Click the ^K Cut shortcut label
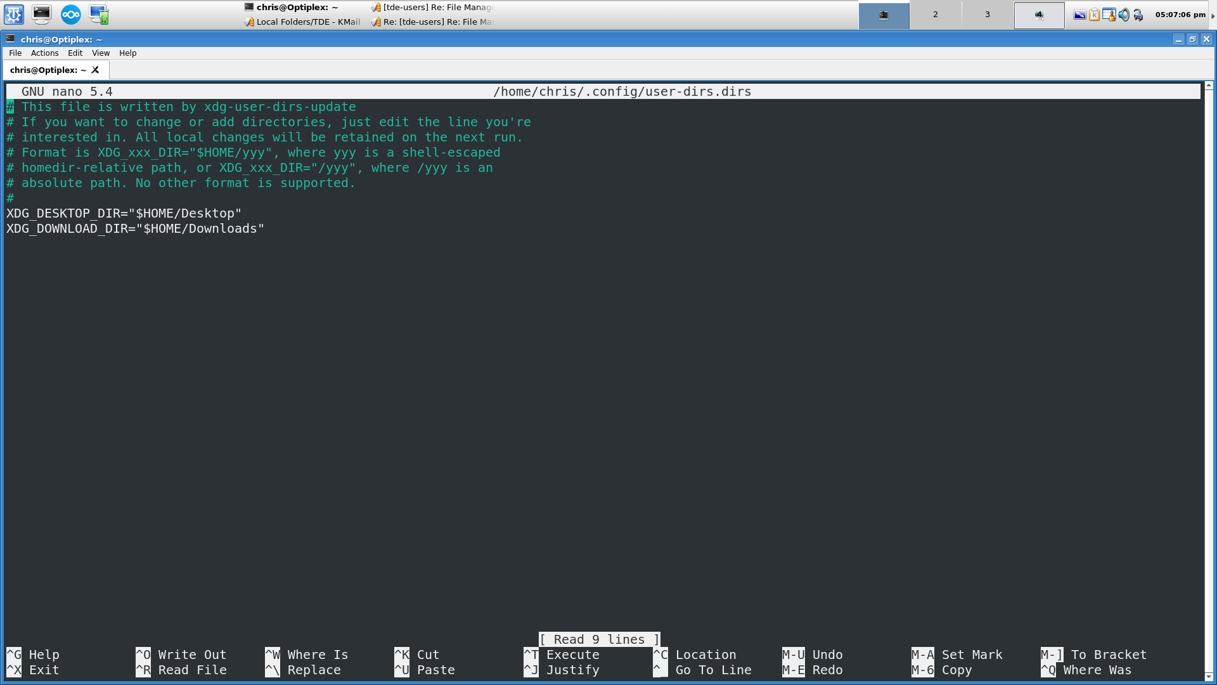The height and width of the screenshot is (685, 1217). point(417,655)
